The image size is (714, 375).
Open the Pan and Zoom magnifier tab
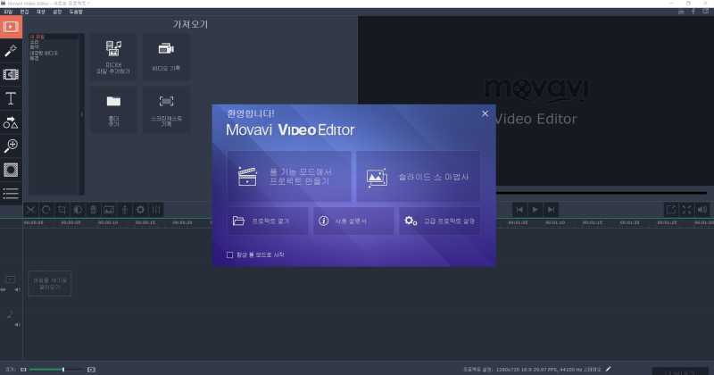point(11,146)
